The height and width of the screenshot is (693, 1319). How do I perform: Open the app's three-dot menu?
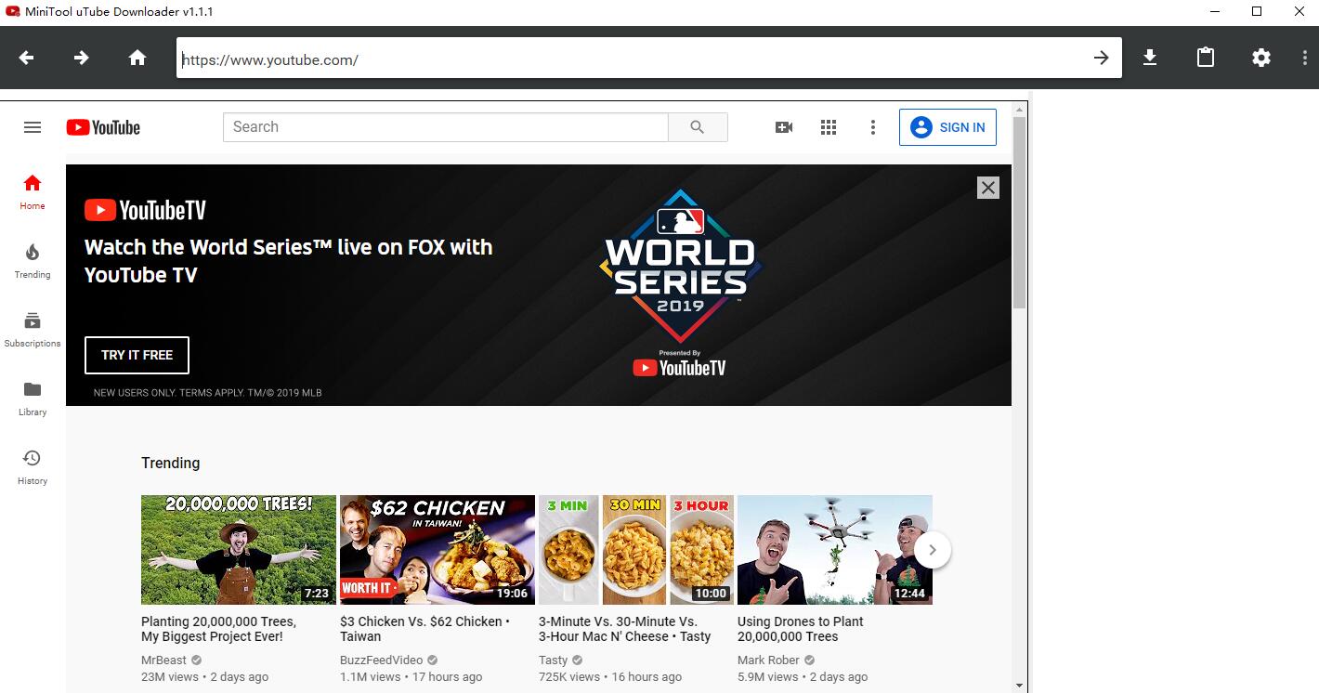point(1305,58)
